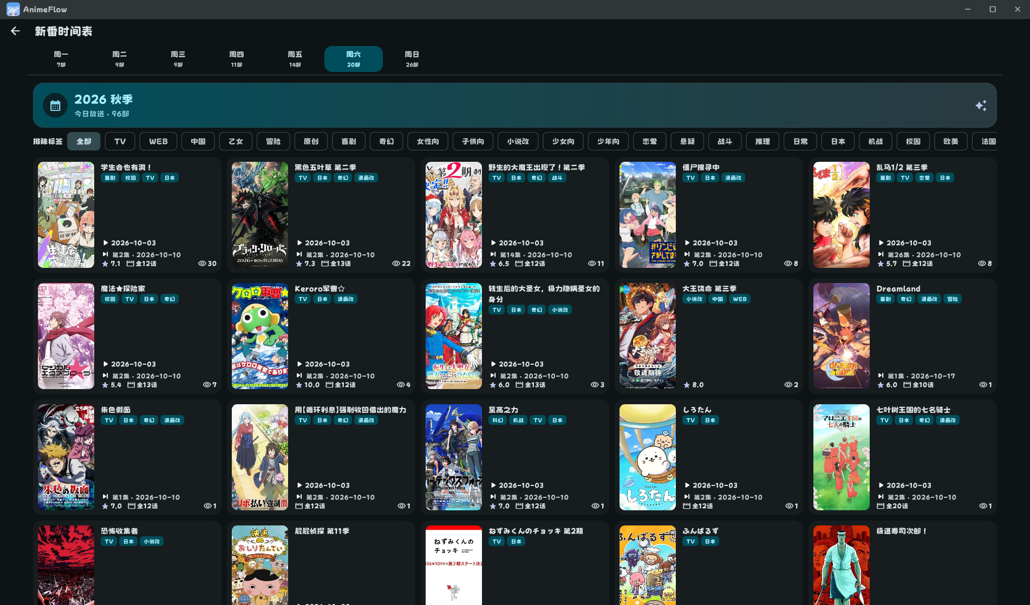Click star rating icon on 魔法★探险家 card
The image size is (1030, 605).
pos(105,385)
